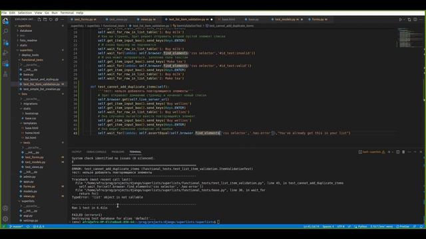
Task: Open test_layout_and_styling.py in Explorer
Action: (x=41, y=80)
